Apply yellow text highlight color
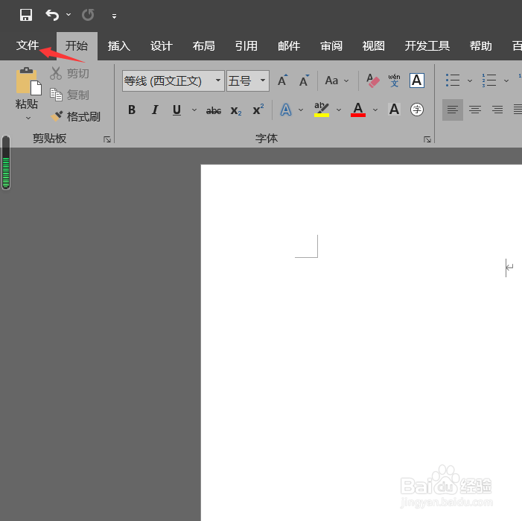Viewport: 522px width, 521px height. click(x=322, y=110)
